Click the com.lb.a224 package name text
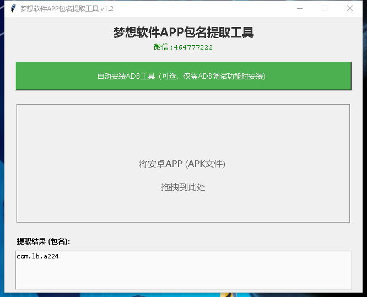367x297 pixels. [38, 256]
